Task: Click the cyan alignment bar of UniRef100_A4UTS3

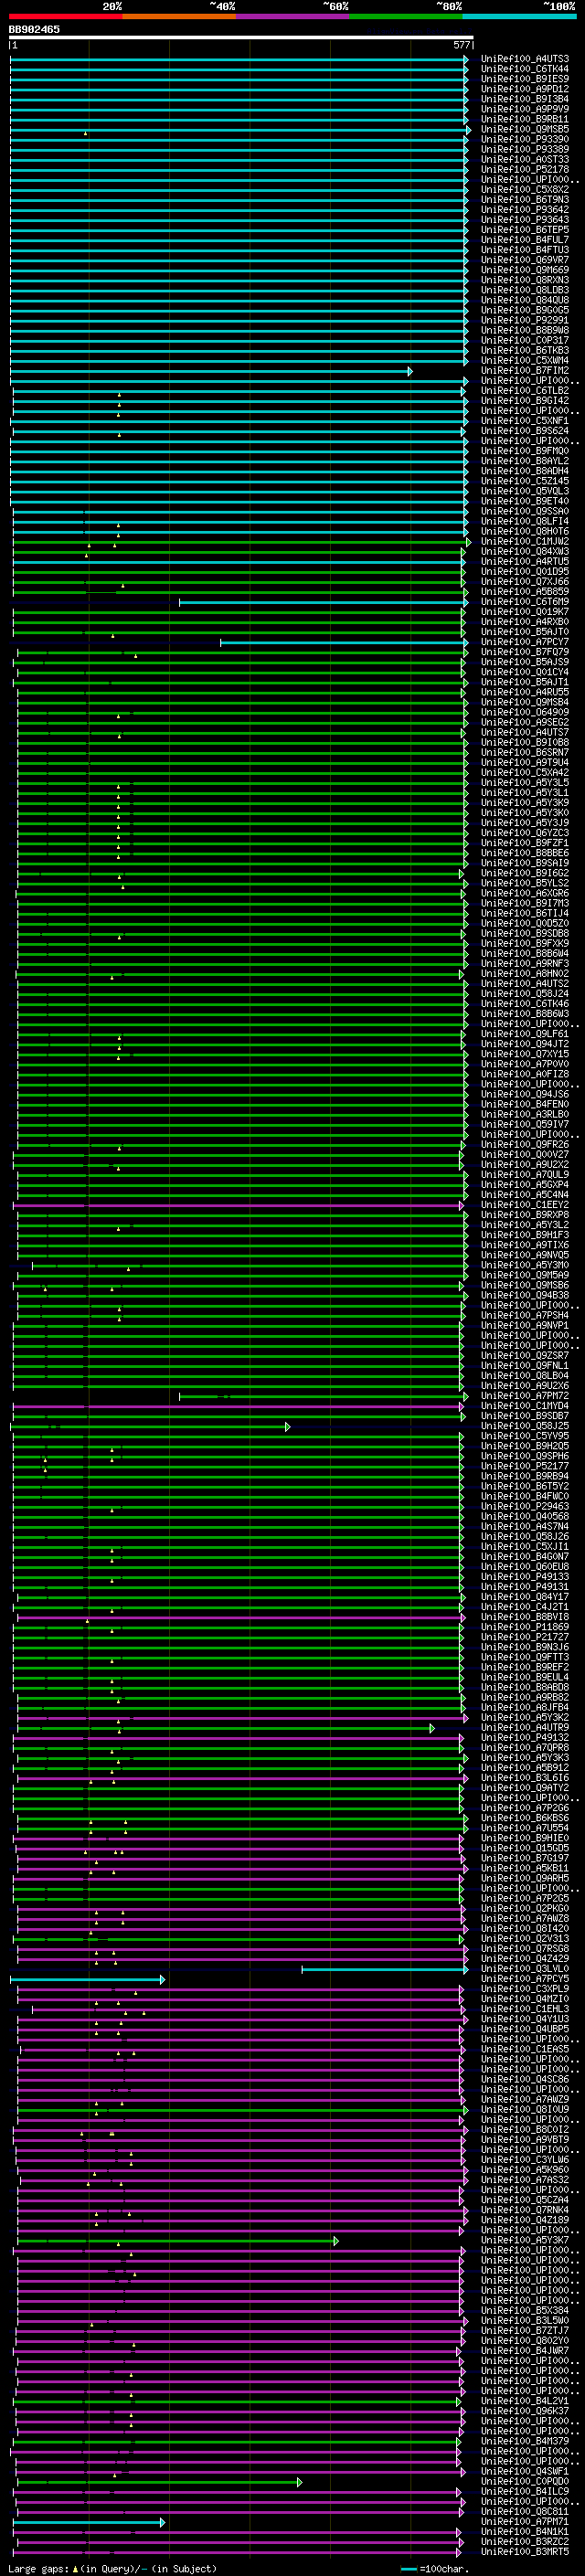Action: click(x=239, y=59)
